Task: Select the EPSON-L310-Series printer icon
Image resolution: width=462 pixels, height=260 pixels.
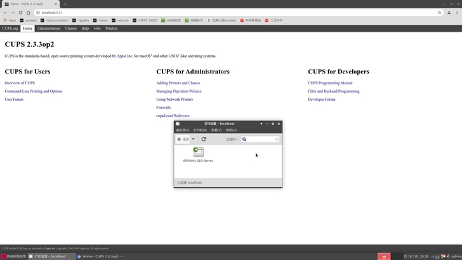Action: click(x=198, y=152)
